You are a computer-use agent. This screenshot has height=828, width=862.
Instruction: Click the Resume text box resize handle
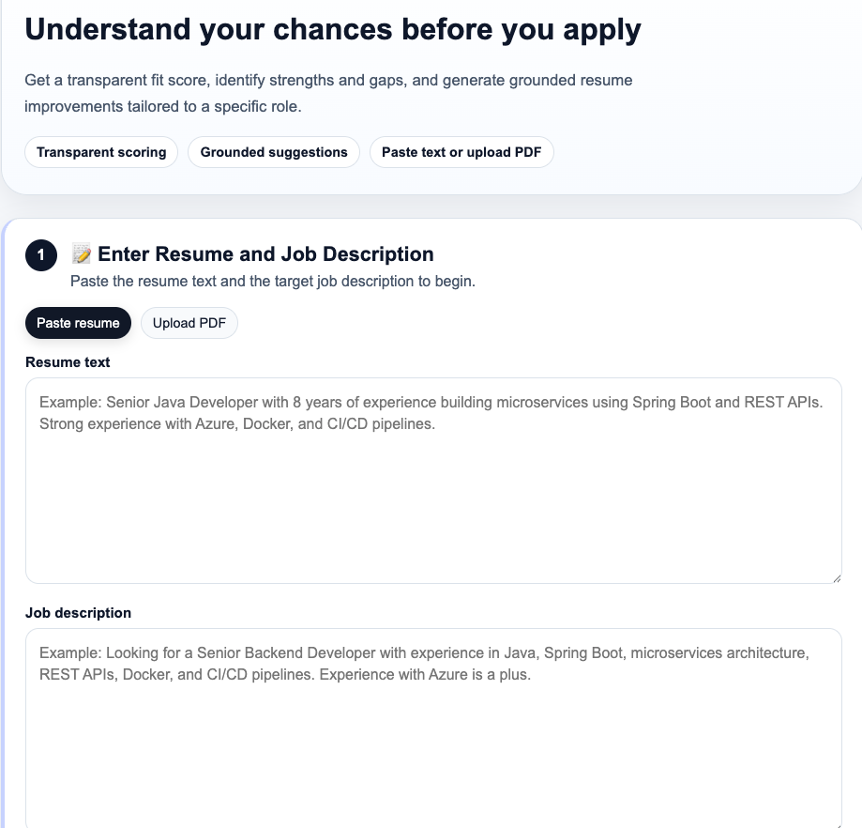[x=836, y=577]
